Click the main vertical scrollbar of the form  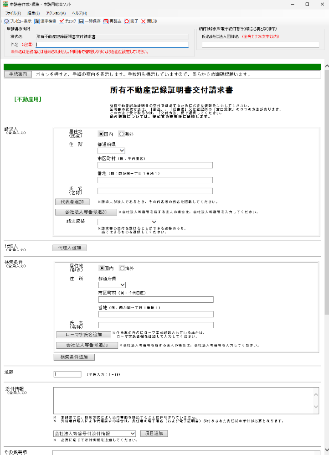point(326,228)
